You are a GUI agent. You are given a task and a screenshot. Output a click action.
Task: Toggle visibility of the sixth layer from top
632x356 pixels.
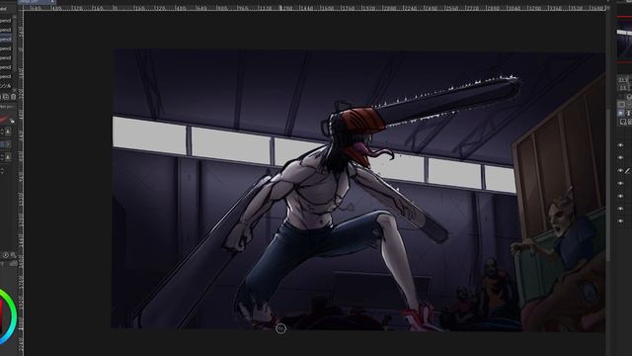pyautogui.click(x=621, y=209)
